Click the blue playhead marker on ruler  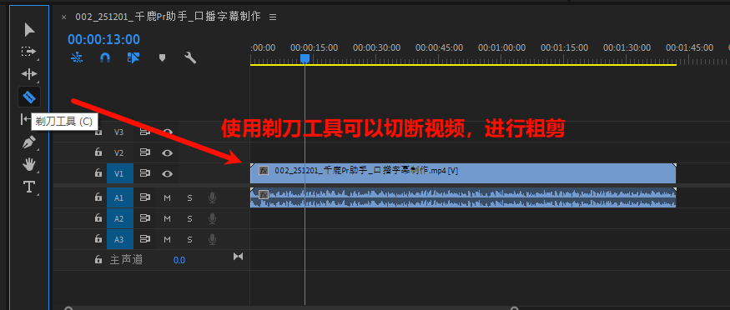[305, 58]
